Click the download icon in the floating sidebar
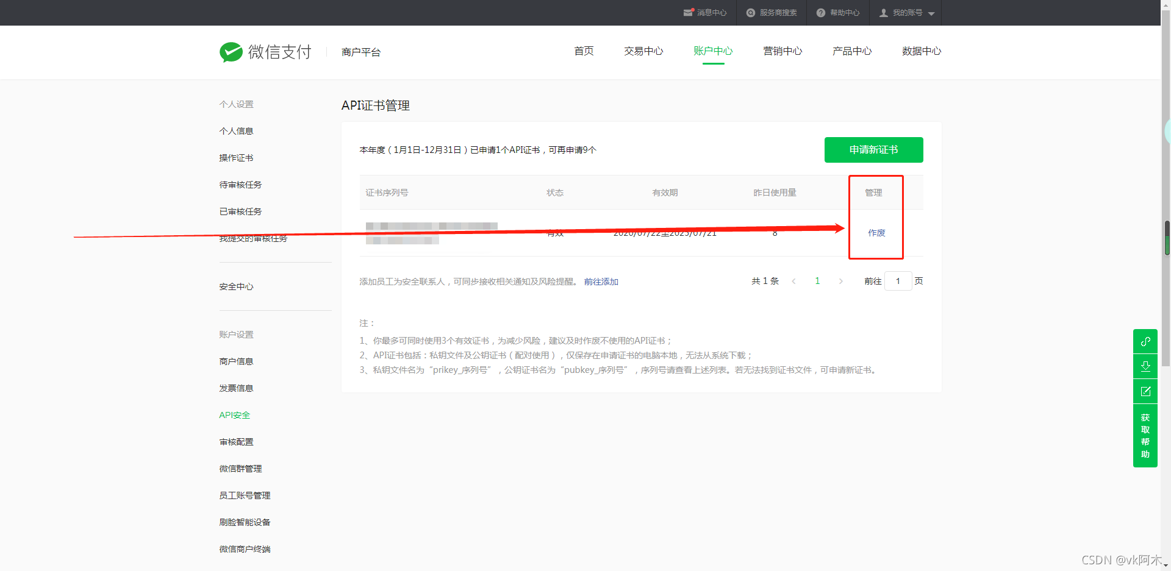The height and width of the screenshot is (571, 1171). tap(1145, 366)
